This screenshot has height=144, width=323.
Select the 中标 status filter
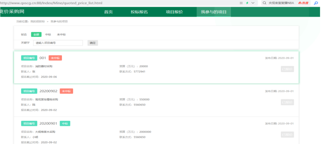pyautogui.click(x=48, y=35)
